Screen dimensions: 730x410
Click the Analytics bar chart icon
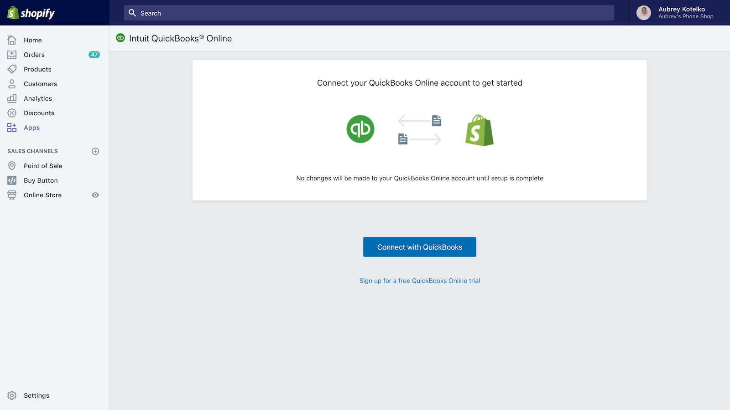[12, 98]
